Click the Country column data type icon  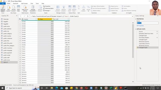[x=22, y=19]
